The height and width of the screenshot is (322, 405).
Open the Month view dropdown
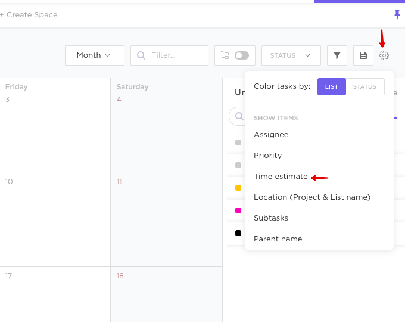94,55
